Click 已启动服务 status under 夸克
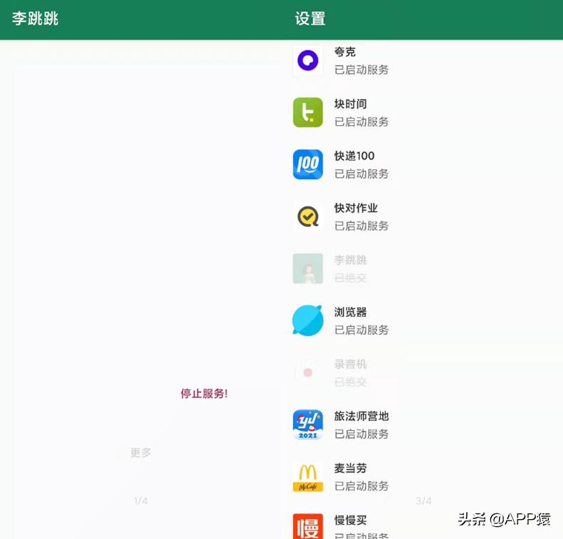 tap(362, 70)
